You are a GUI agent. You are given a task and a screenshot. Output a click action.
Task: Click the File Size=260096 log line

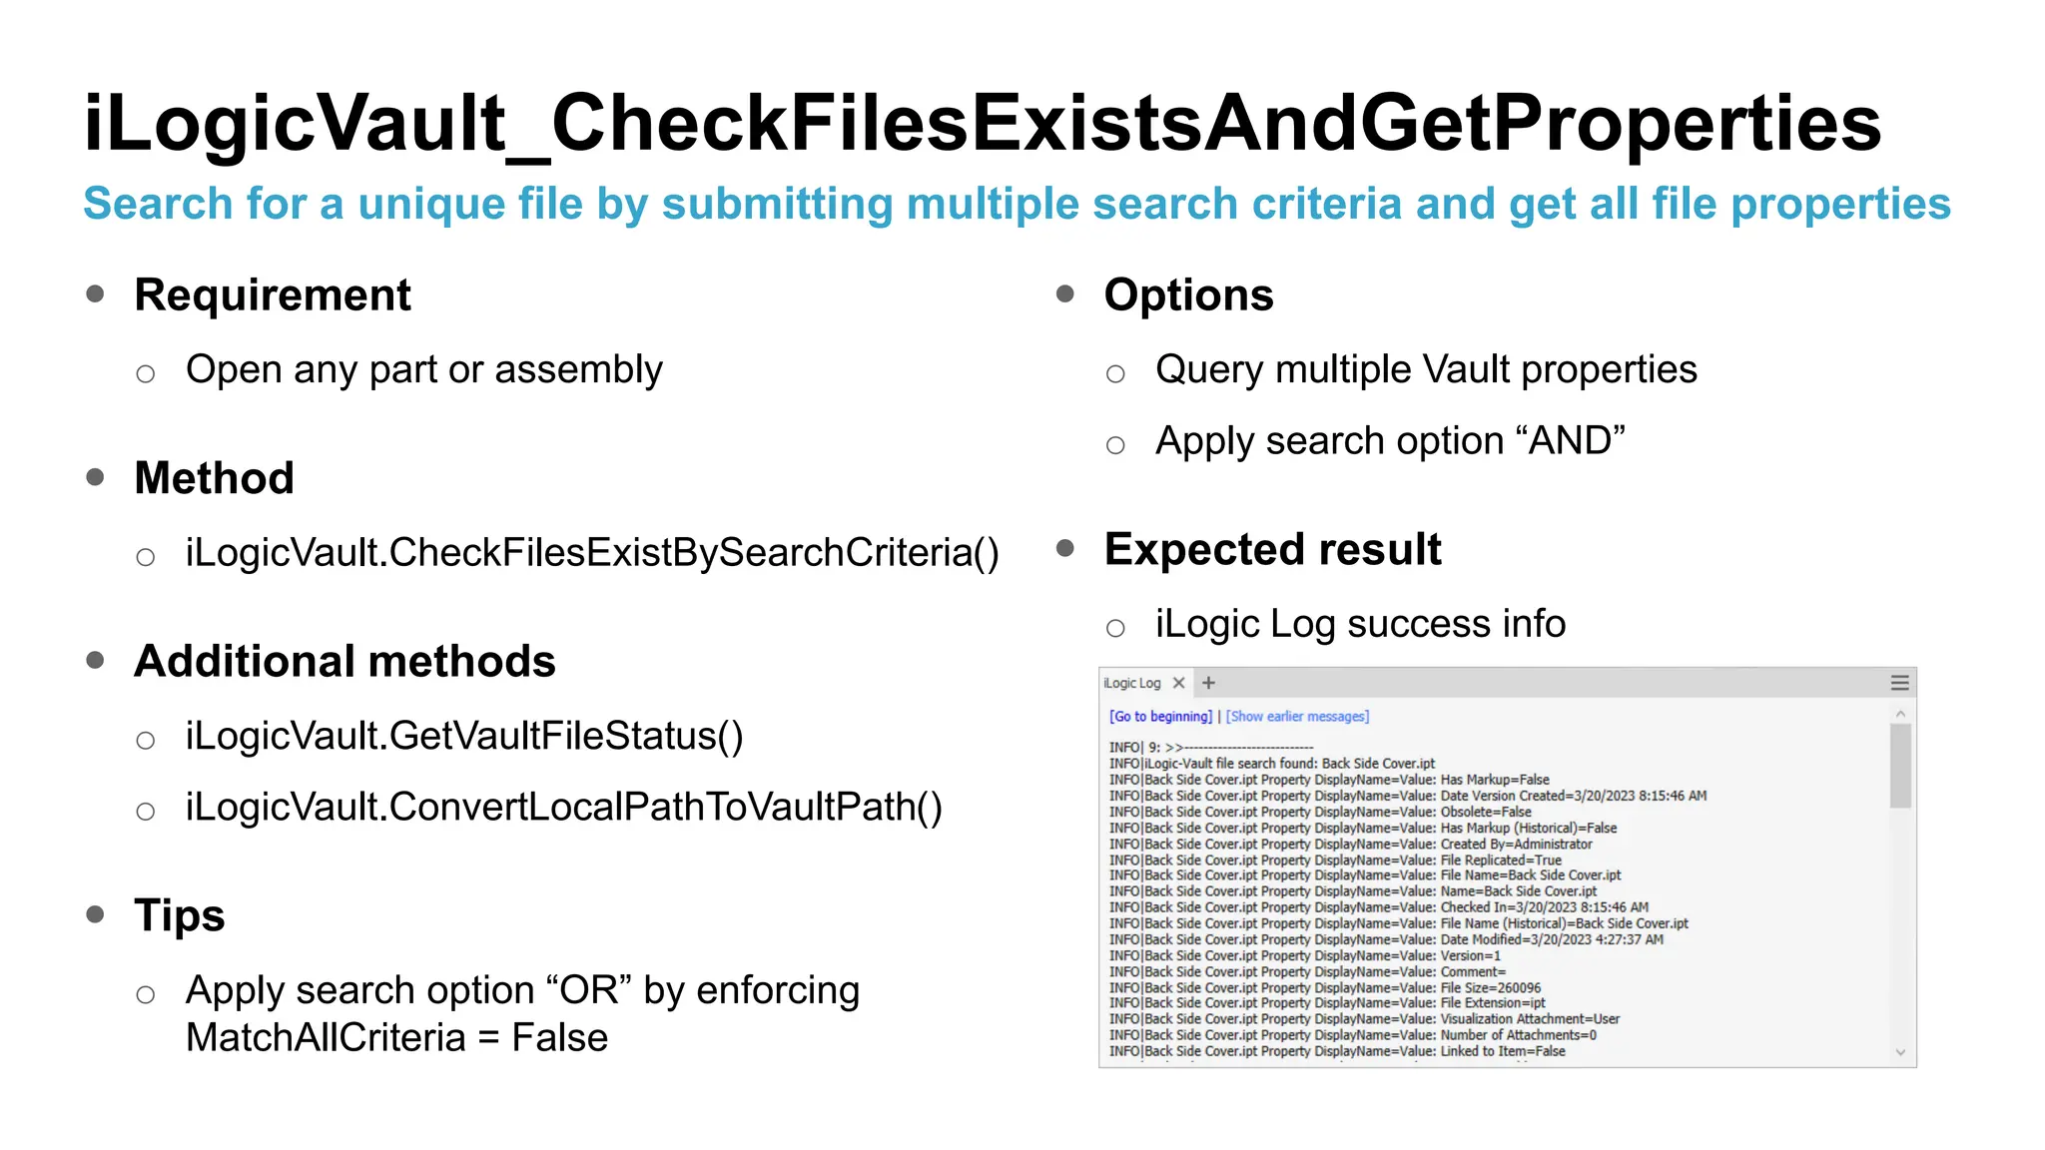[x=1325, y=987]
